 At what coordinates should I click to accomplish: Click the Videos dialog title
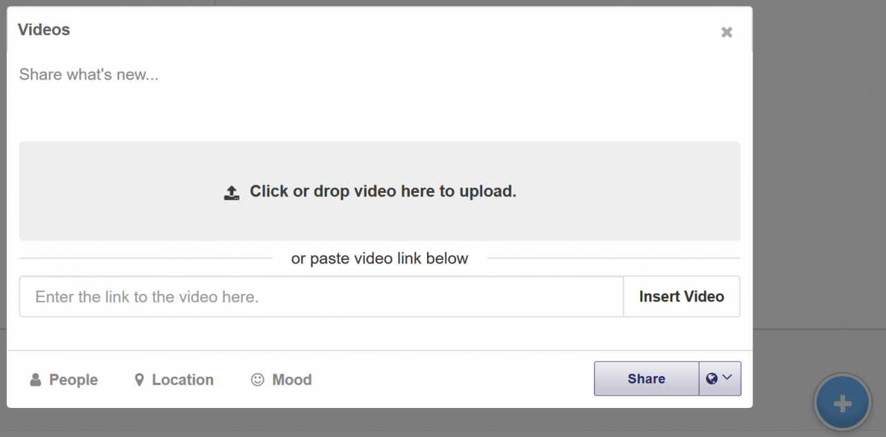[44, 30]
